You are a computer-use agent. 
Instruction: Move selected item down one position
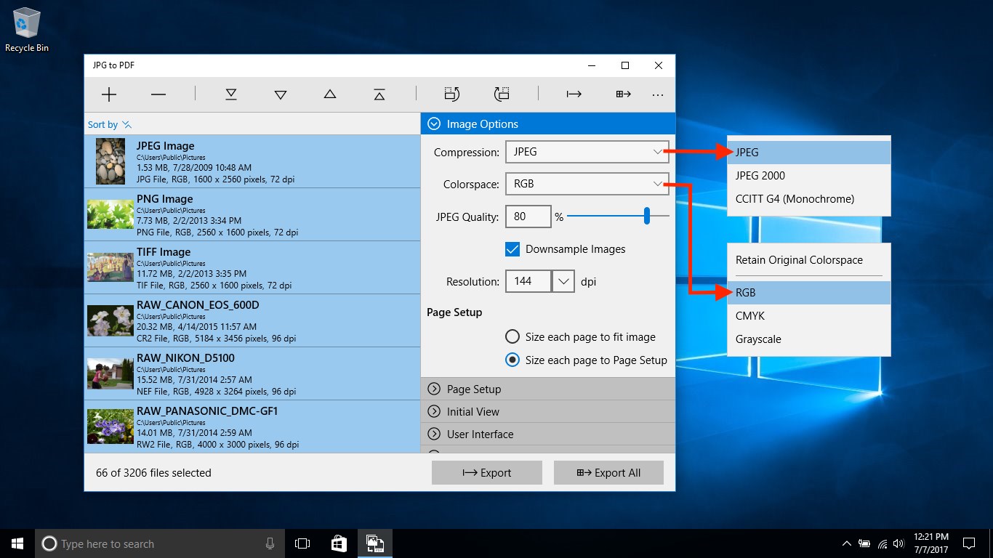click(281, 94)
